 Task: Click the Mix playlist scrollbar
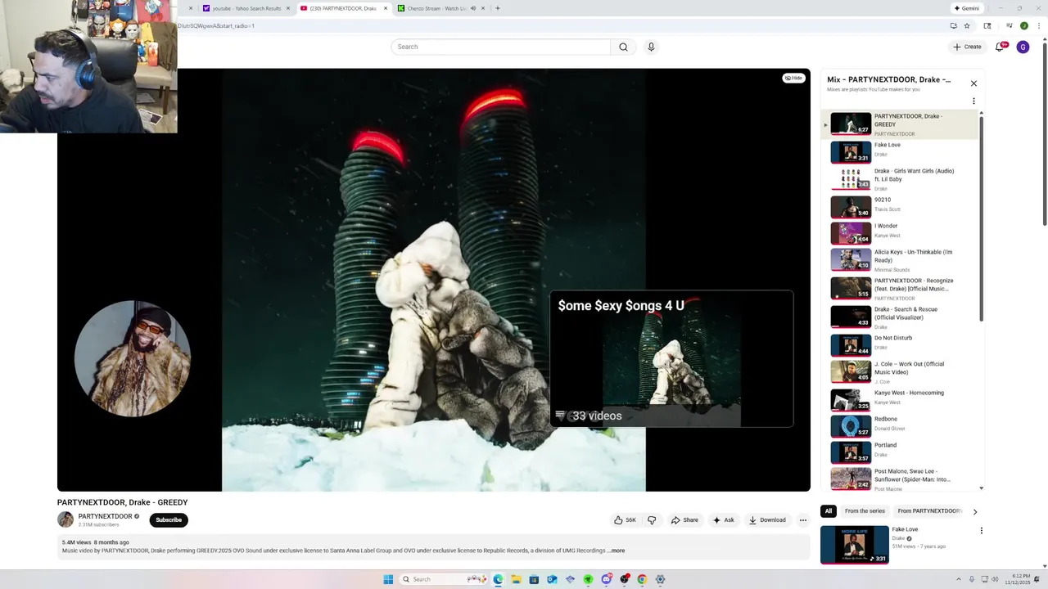981,218
